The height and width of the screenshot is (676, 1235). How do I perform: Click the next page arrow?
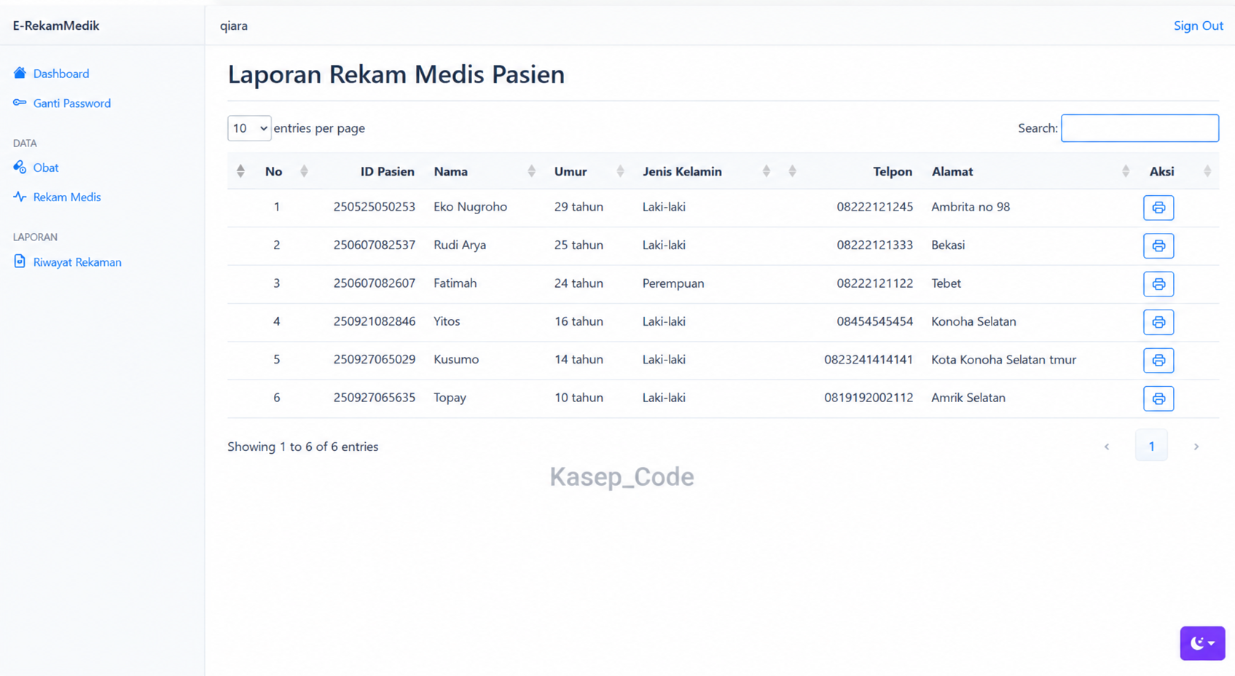click(1196, 447)
